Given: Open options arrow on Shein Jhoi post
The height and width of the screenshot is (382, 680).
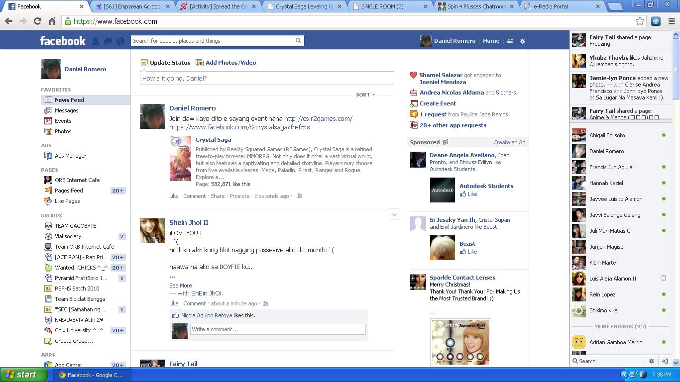Looking at the screenshot, I should pyautogui.click(x=394, y=214).
